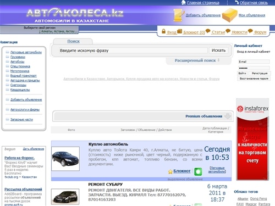Focus the search phrase input field
Viewport: 275px width, 206px height.
(x=133, y=51)
